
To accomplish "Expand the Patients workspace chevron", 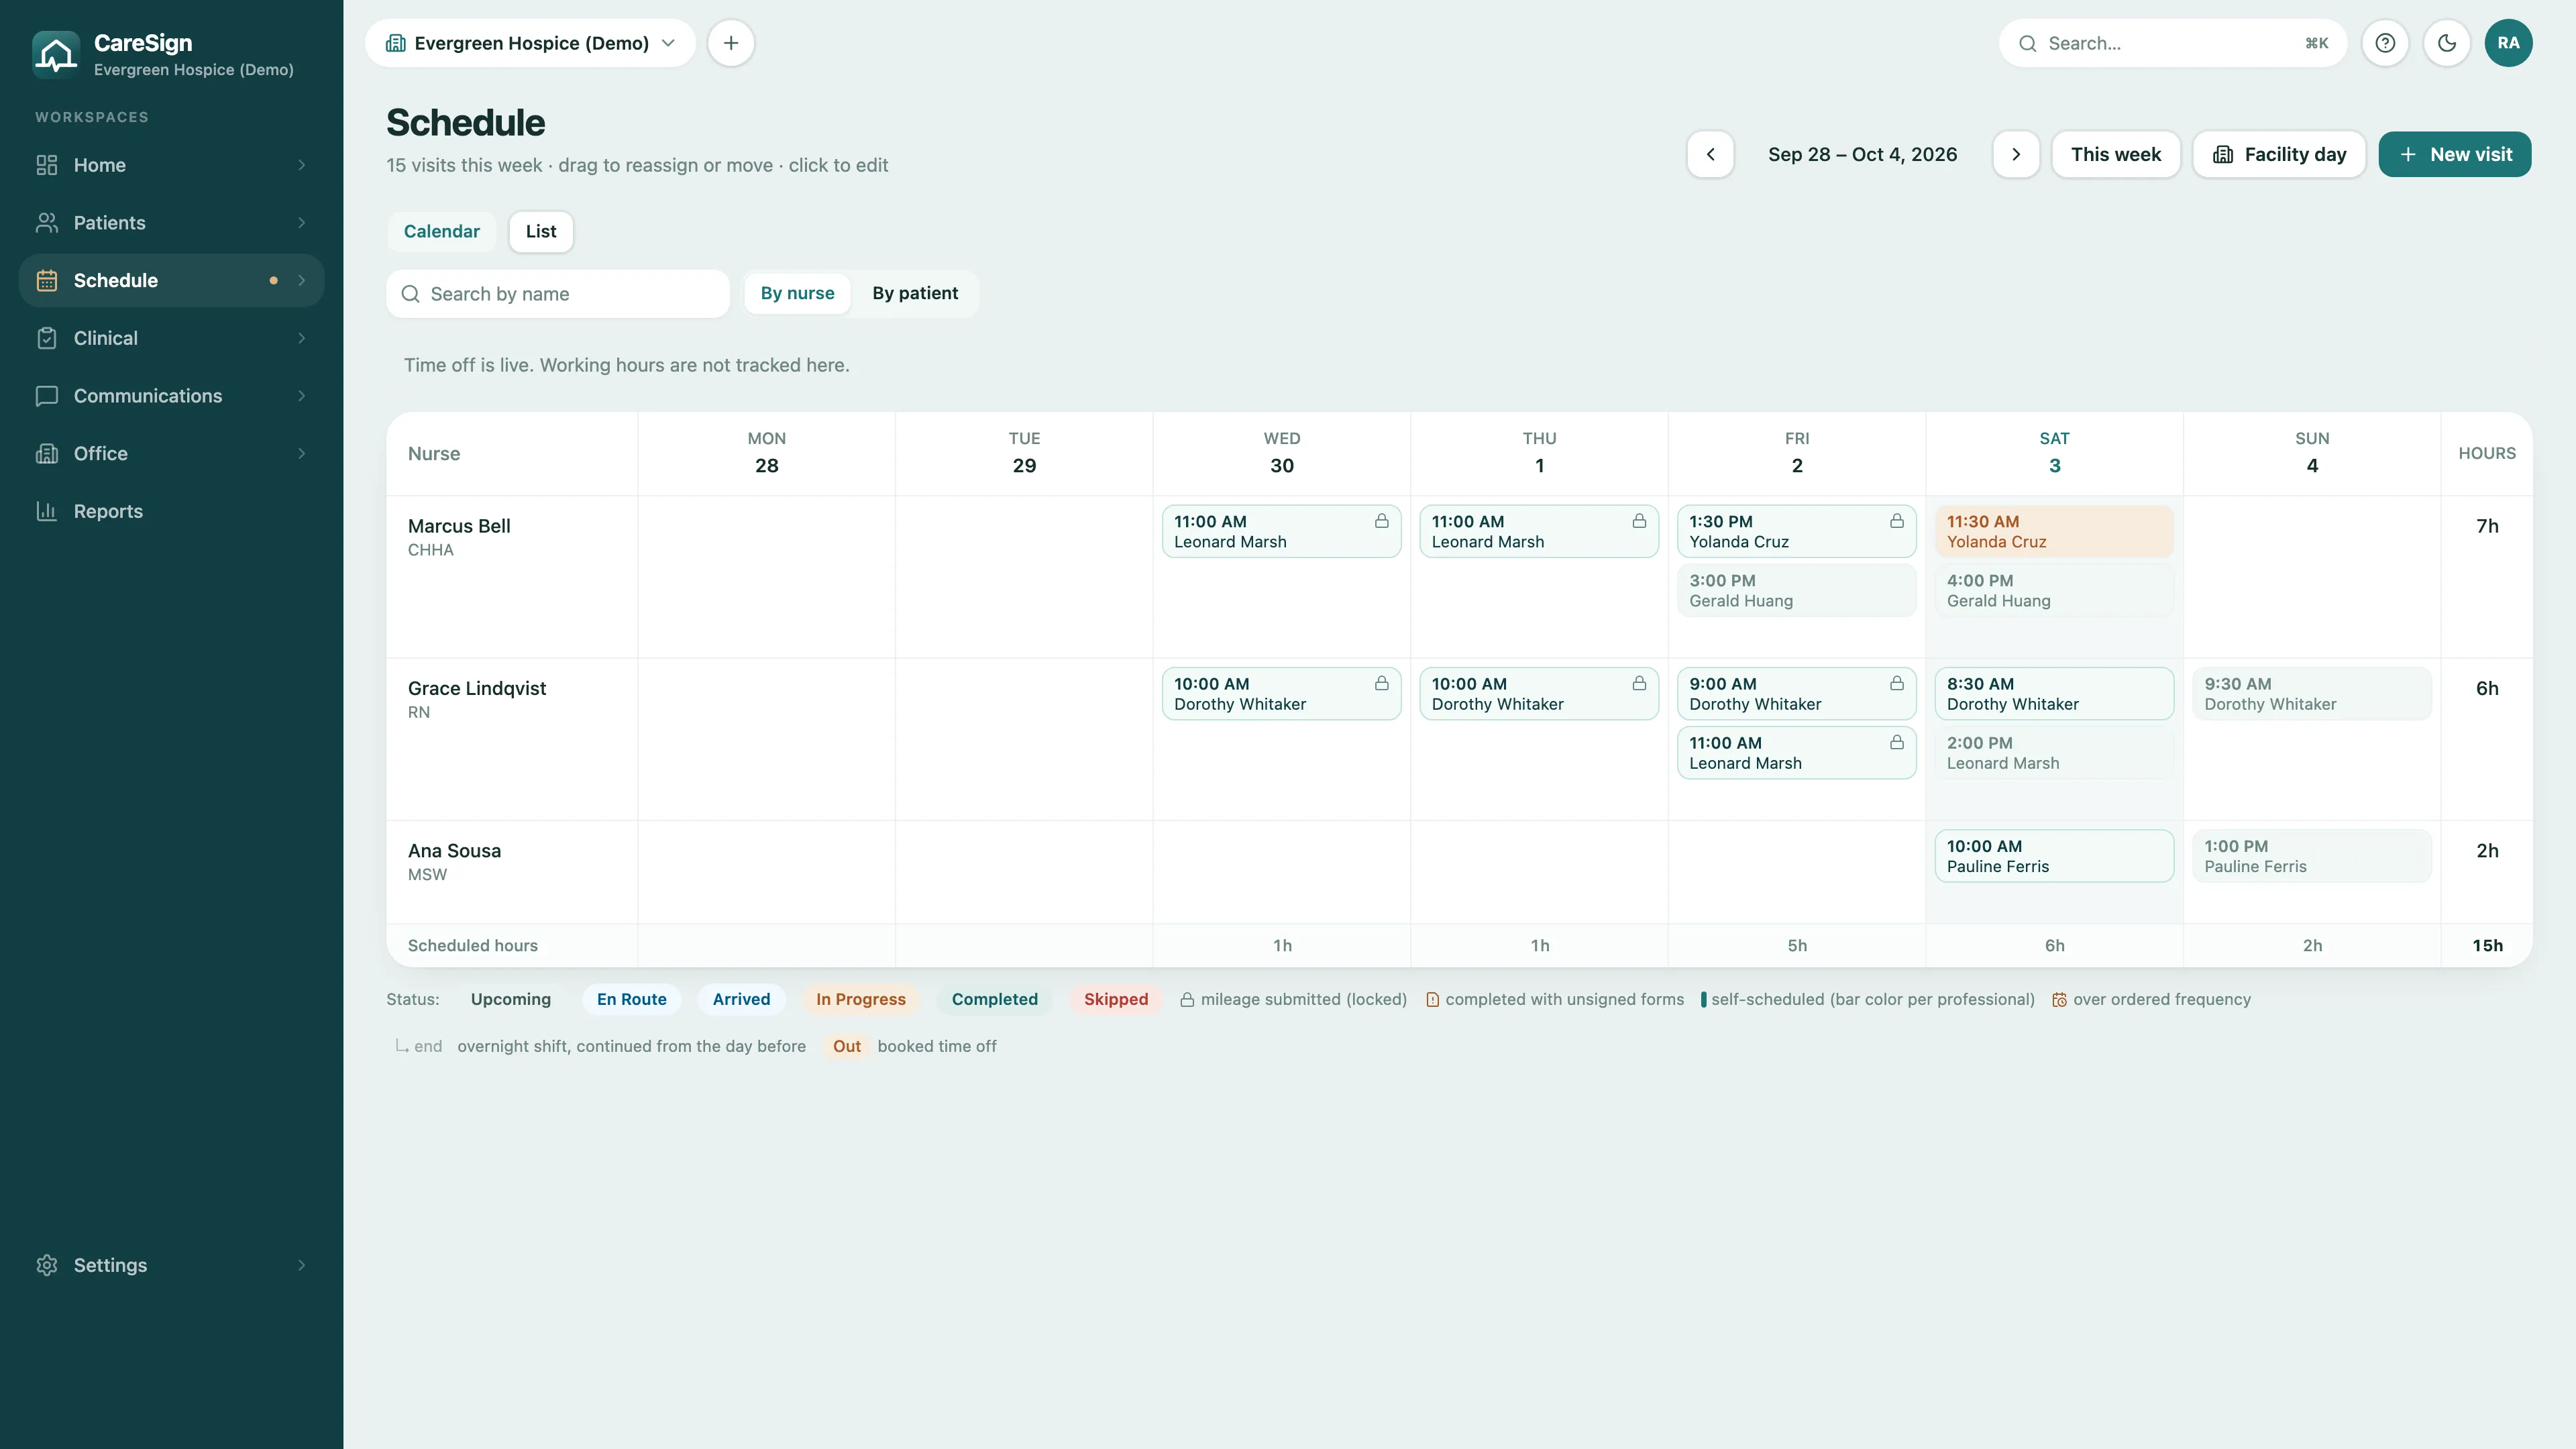I will [x=302, y=223].
